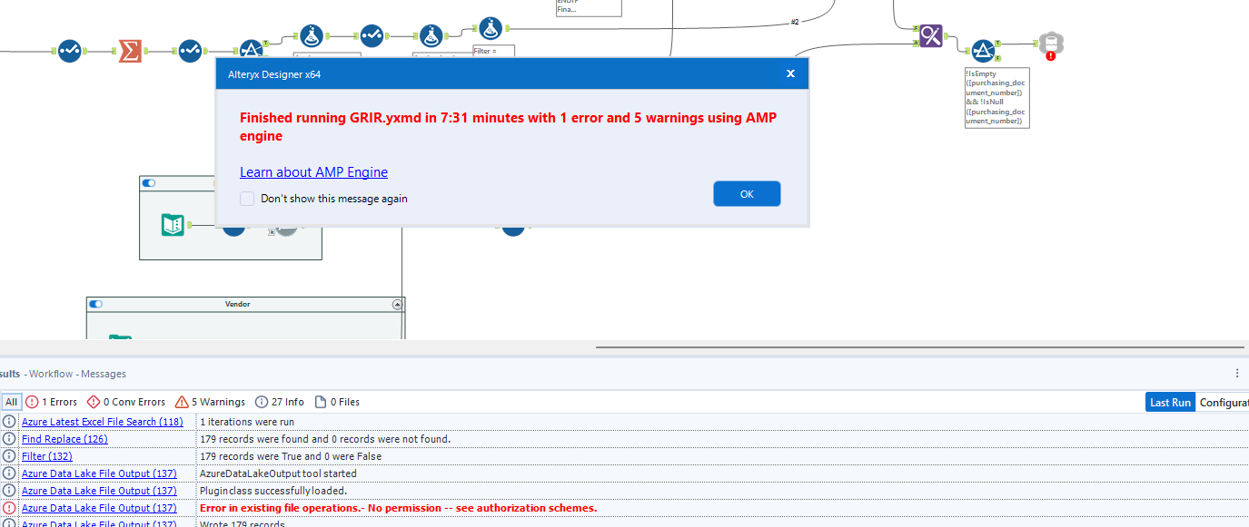Open the Learn about AMP Engine link
This screenshot has height=527, width=1249.
coord(313,171)
